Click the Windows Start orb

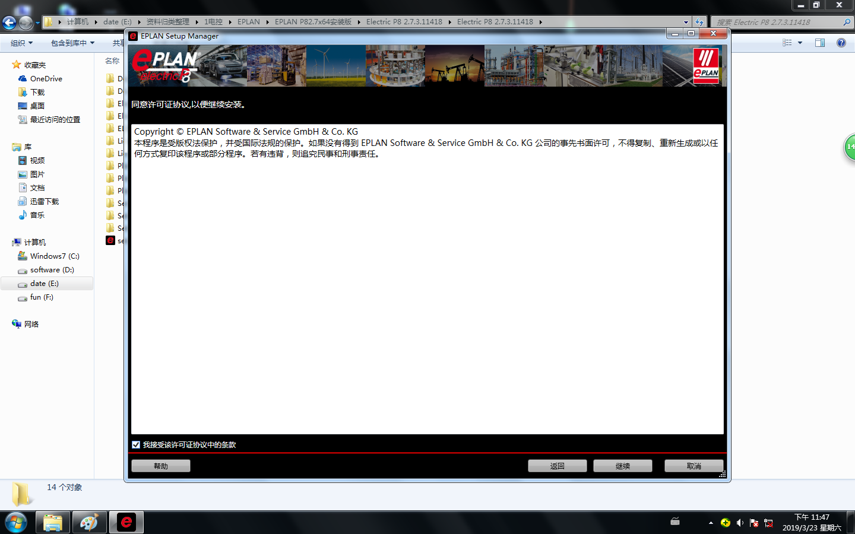pyautogui.click(x=16, y=522)
